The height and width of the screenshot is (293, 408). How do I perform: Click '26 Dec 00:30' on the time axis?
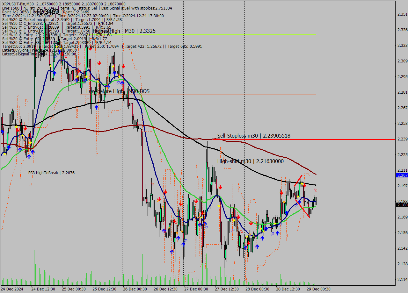click(135, 289)
